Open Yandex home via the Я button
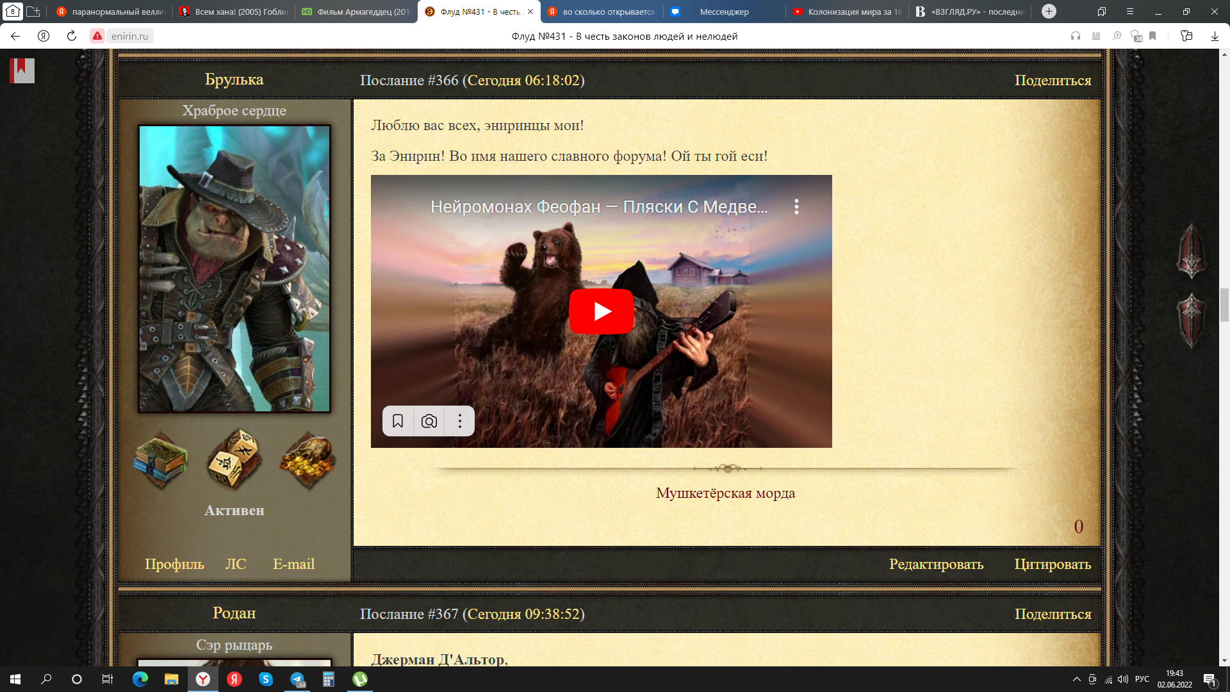The height and width of the screenshot is (692, 1230). coord(44,36)
